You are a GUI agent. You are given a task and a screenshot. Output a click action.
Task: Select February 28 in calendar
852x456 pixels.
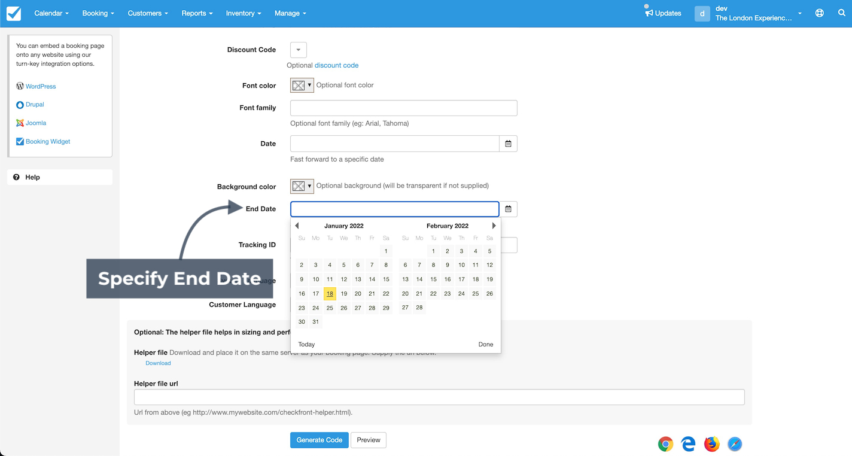(419, 308)
